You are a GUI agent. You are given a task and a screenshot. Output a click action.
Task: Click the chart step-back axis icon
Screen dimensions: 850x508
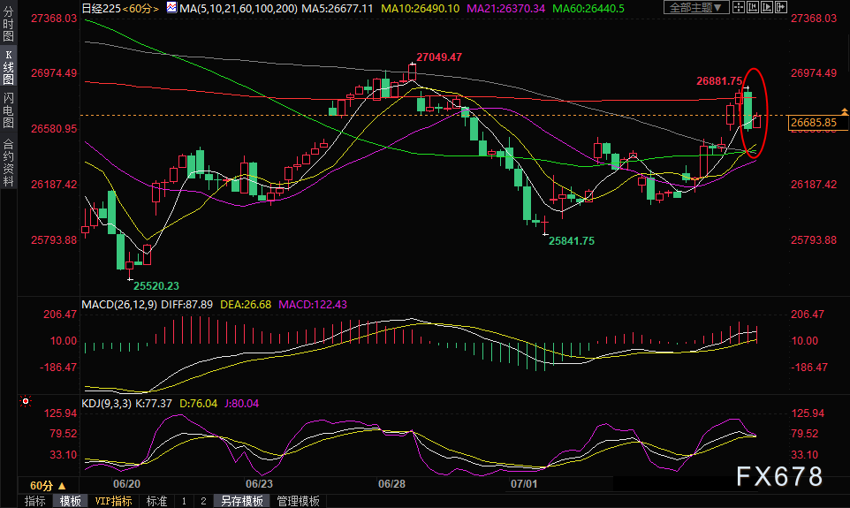pyautogui.click(x=753, y=7)
